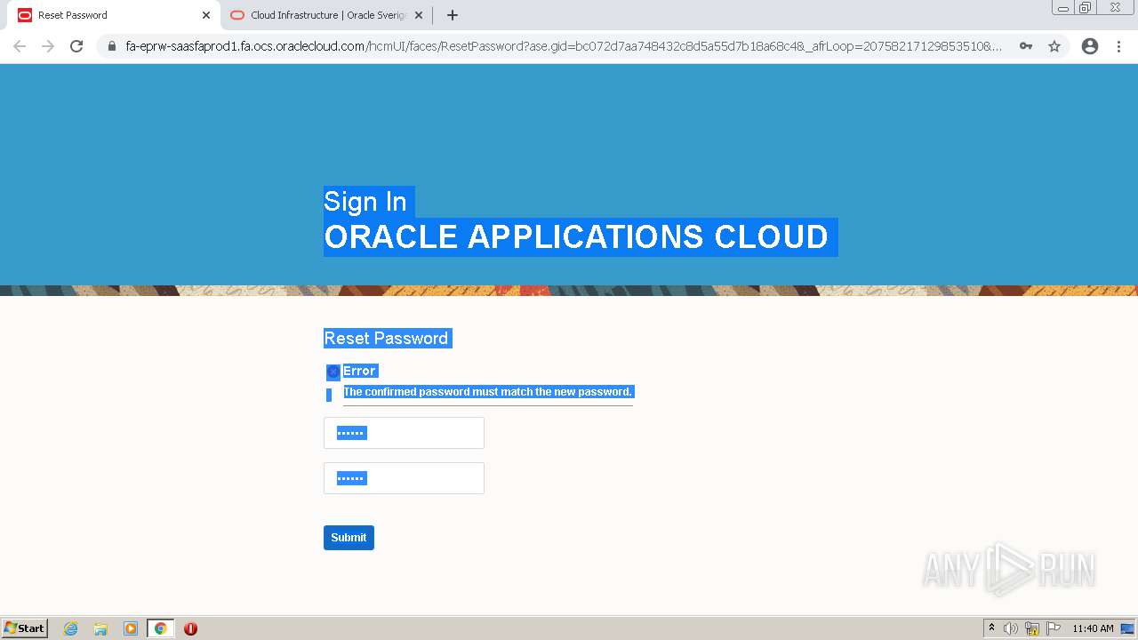Open saved passwords key icon
Image resolution: width=1138 pixels, height=640 pixels.
[1026, 46]
